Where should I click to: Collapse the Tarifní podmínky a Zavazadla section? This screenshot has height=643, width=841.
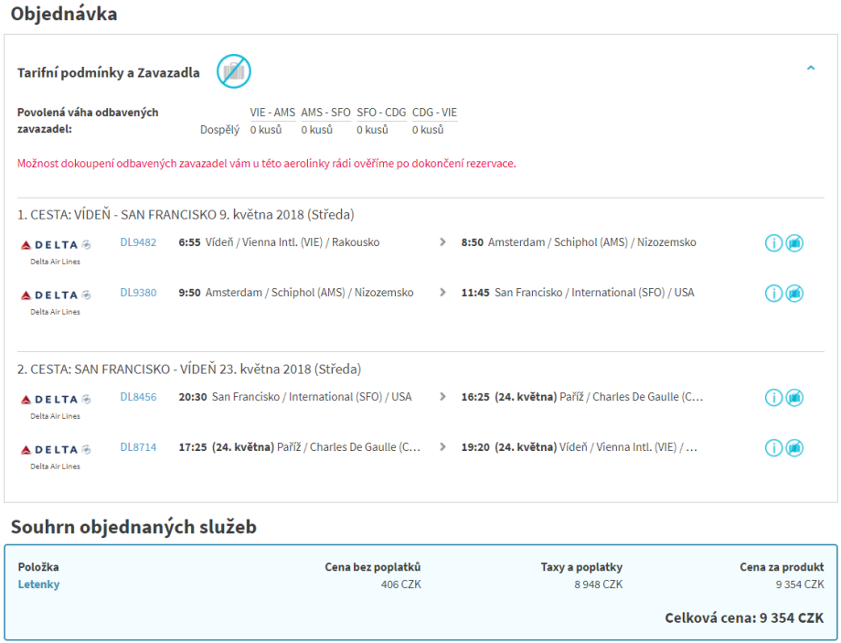[810, 68]
